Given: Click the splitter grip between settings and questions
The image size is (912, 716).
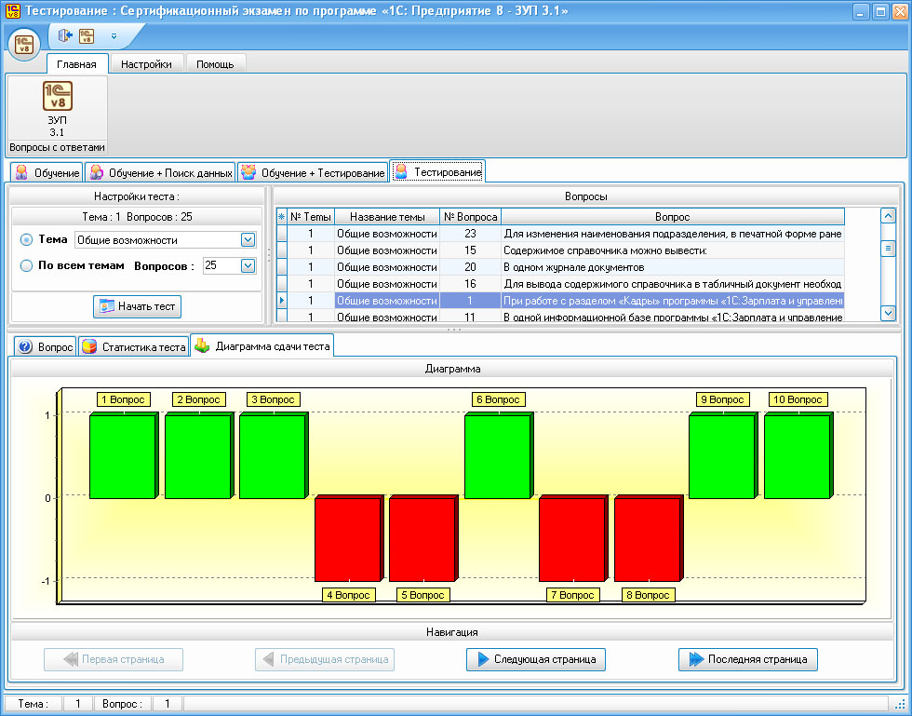Looking at the screenshot, I should [x=269, y=254].
